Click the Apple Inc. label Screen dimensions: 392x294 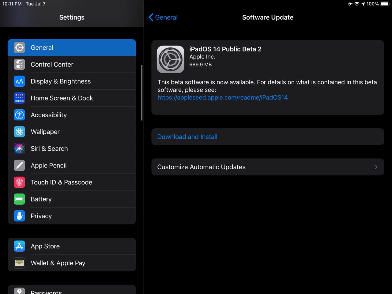(x=202, y=57)
